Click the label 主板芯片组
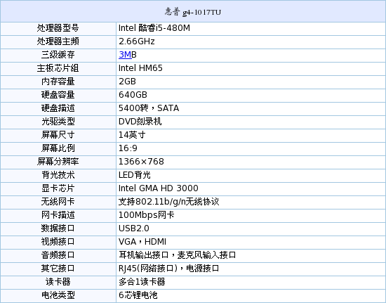Screen dimensions: 386x303 pos(58,68)
